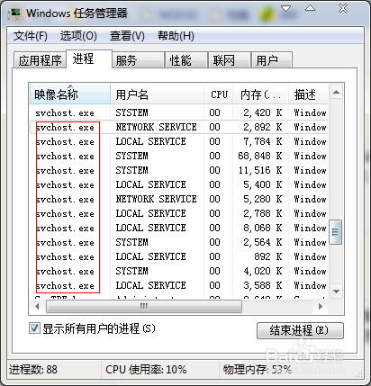371x386 pixels.
Task: Select svchost.exe row using 3,588 K
Action: (179, 285)
